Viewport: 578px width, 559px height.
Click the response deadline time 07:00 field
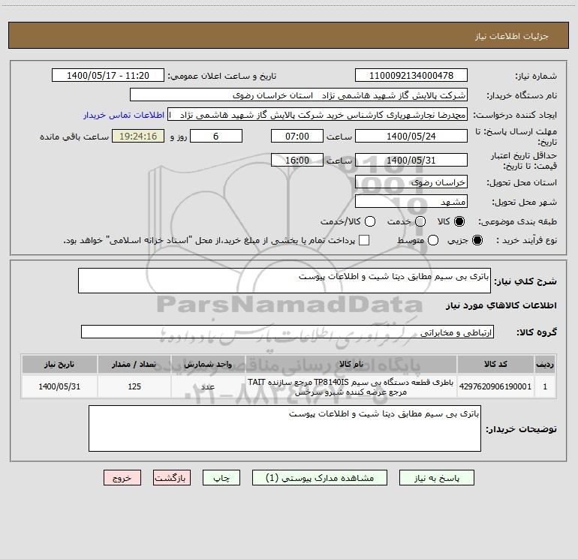(297, 136)
